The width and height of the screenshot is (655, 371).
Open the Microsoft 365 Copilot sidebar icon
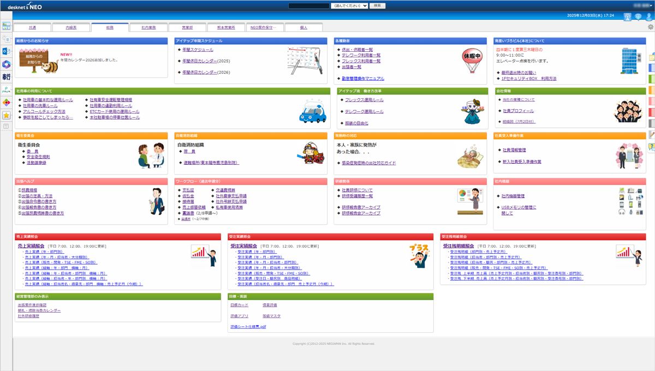click(6, 64)
